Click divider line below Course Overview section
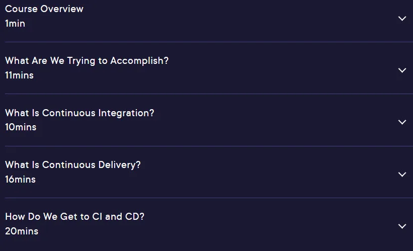413x251 pixels. (209, 42)
